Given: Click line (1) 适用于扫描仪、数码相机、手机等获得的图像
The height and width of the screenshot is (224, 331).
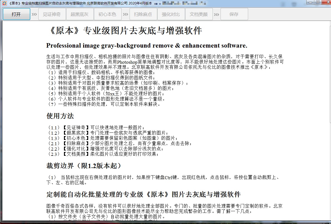Looking at the screenshot, I should point(101,72).
